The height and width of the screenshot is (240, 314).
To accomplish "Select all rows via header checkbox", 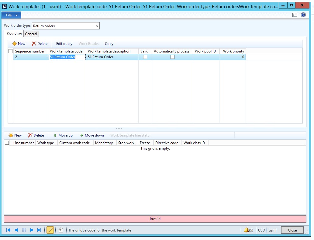I will (x=10, y=51).
